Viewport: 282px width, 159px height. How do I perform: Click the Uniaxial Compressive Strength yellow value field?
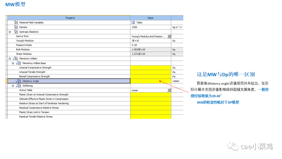pyautogui.click(x=150, y=67)
